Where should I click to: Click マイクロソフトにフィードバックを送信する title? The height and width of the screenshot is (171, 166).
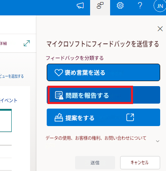tap(103, 44)
